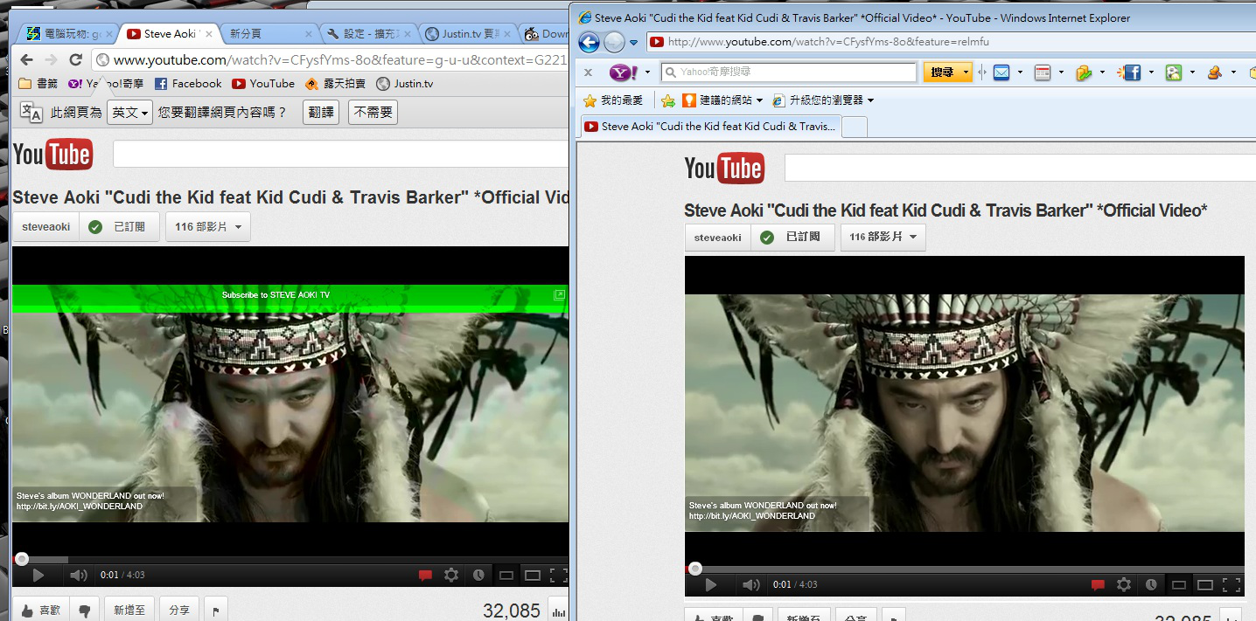Click the seek bar in the IE player

(965, 569)
